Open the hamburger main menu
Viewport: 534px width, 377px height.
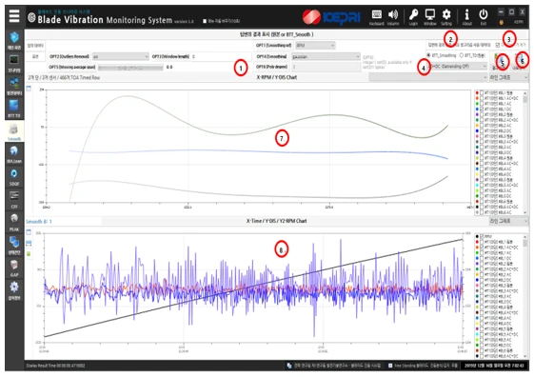point(14,16)
